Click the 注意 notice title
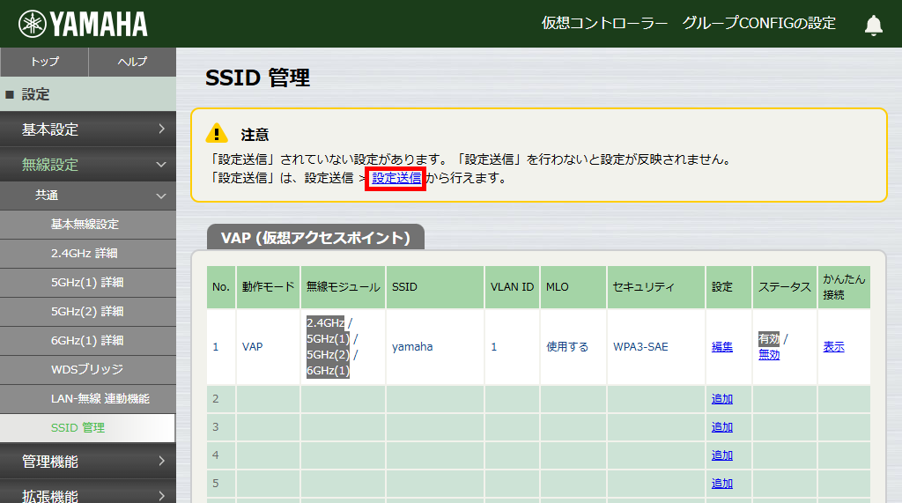This screenshot has height=503, width=902. (255, 135)
